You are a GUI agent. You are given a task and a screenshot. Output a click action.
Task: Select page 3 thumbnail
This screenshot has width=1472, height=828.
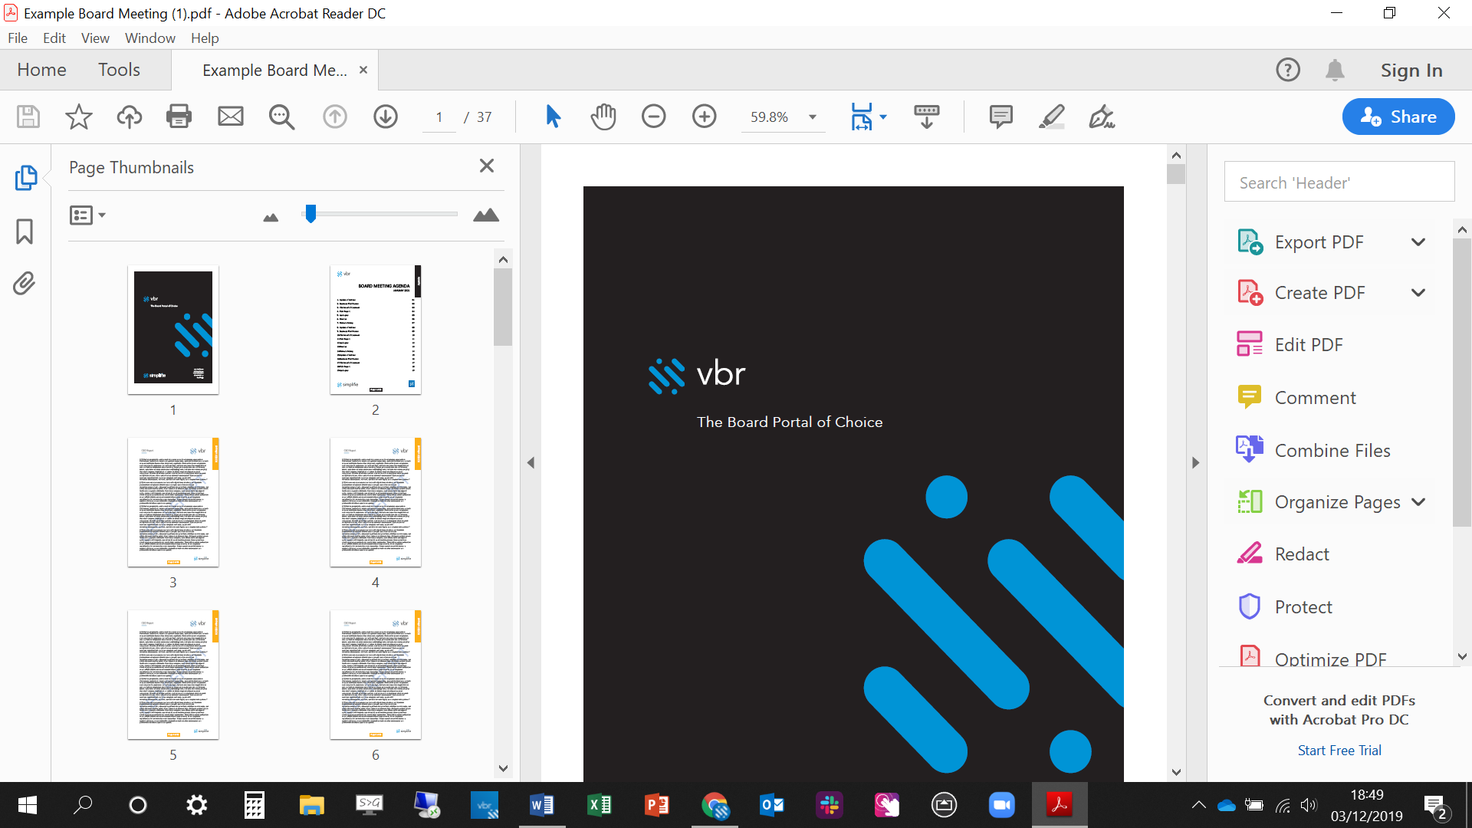[x=173, y=502]
